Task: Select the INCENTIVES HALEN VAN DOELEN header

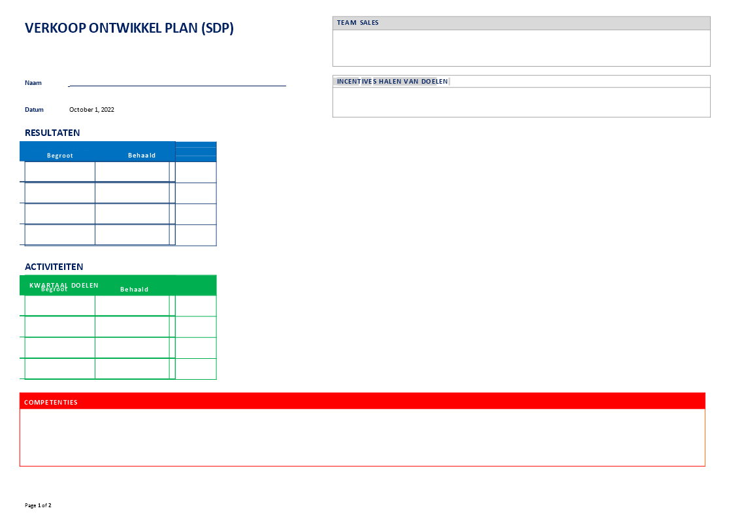Action: [390, 81]
